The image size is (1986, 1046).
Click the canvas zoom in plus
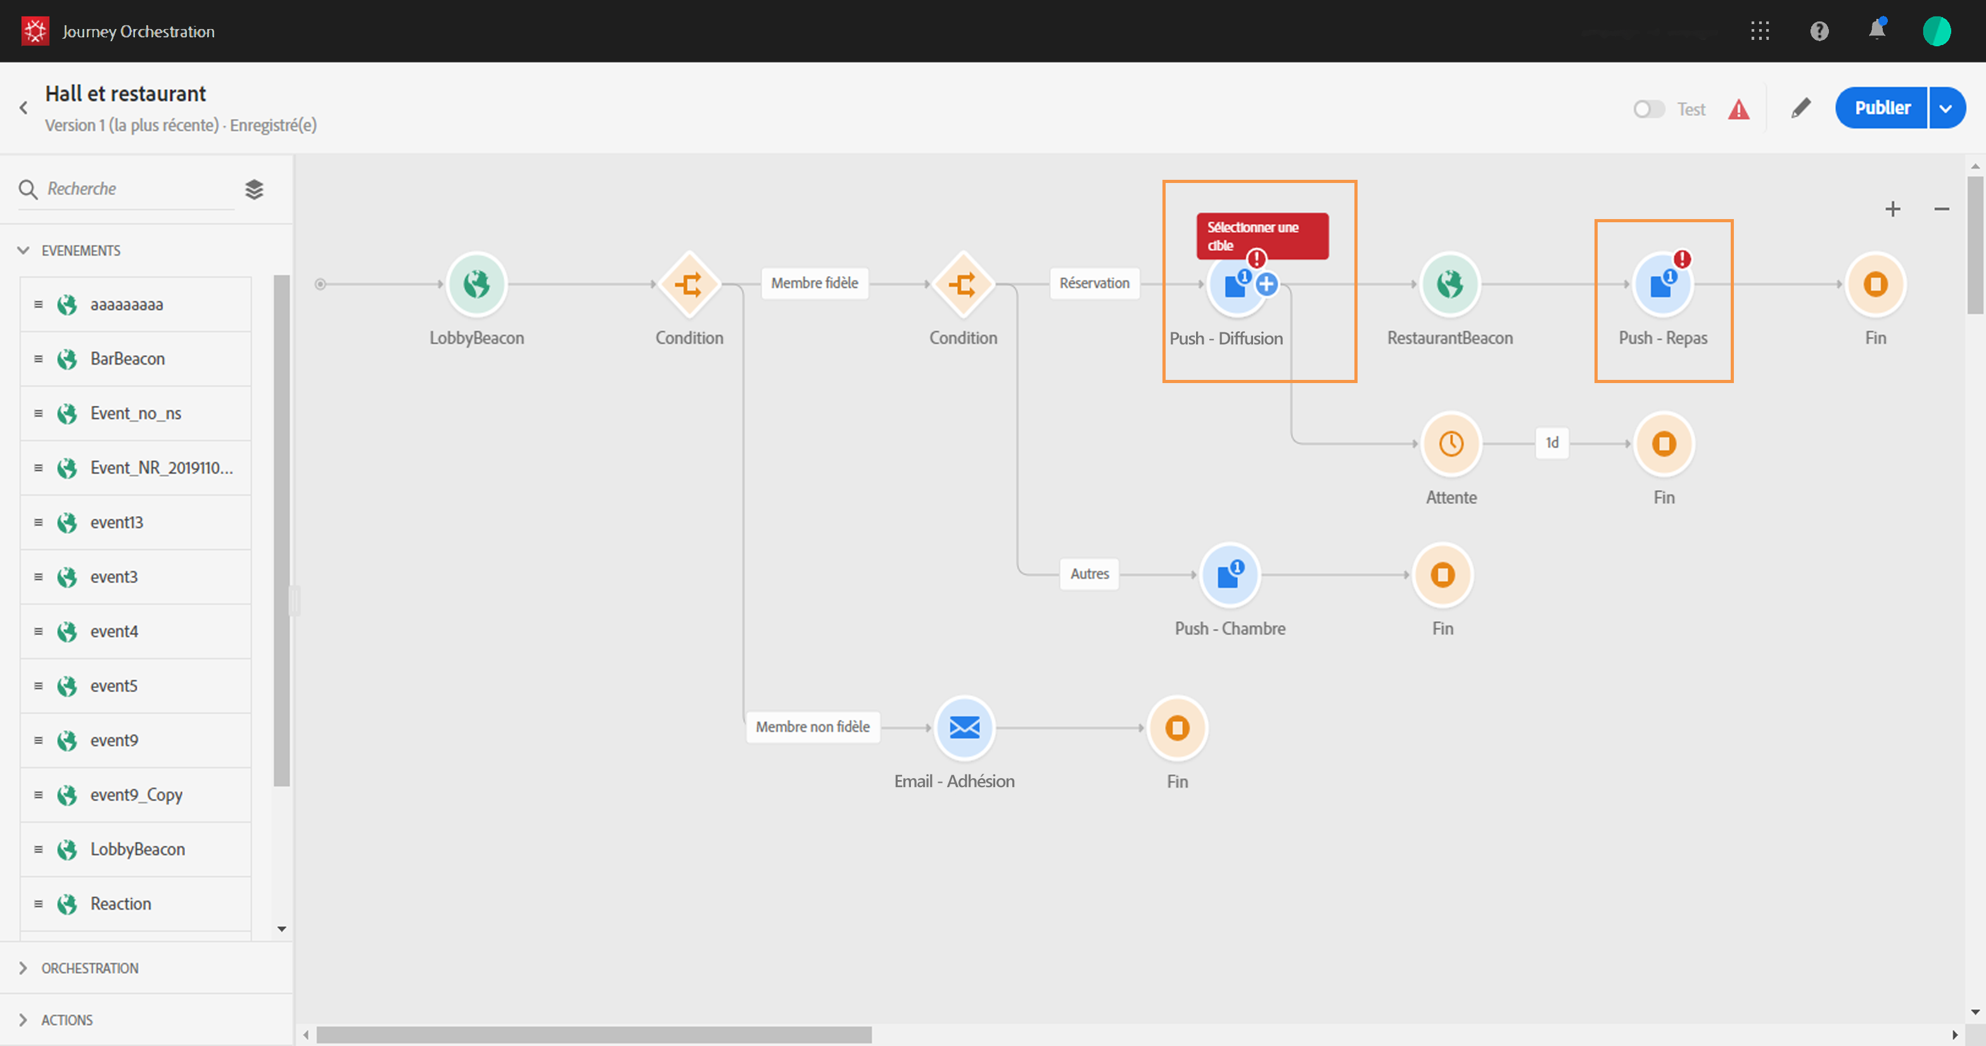tap(1893, 209)
